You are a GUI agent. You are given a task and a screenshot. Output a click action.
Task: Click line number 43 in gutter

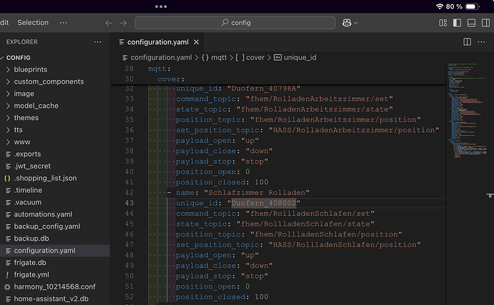coord(129,203)
